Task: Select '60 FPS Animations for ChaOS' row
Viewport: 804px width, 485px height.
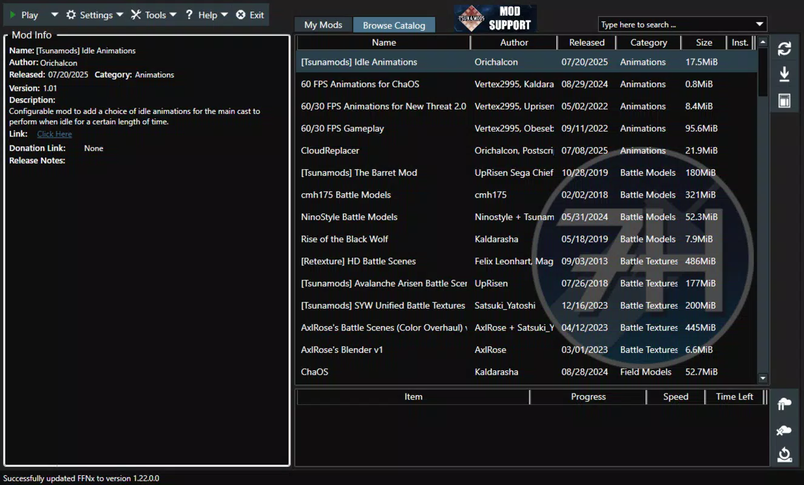Action: coord(527,84)
